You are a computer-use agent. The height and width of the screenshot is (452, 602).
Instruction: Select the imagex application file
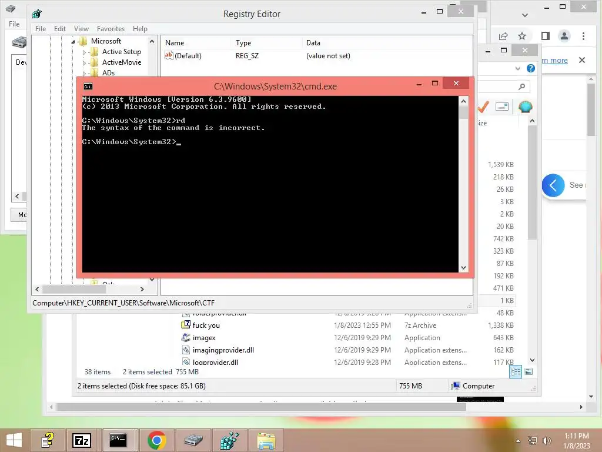(x=204, y=338)
